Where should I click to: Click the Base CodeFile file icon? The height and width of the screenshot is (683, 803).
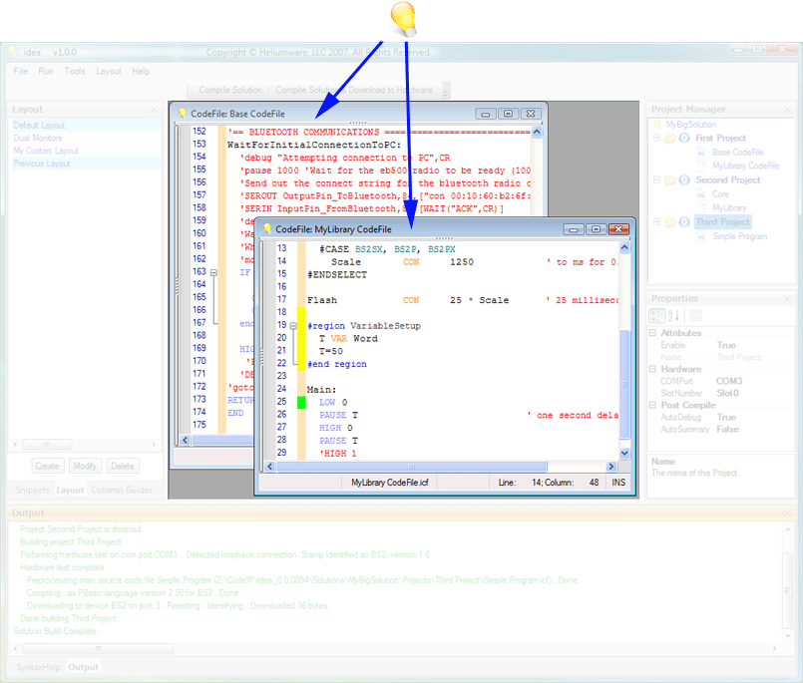(x=700, y=152)
